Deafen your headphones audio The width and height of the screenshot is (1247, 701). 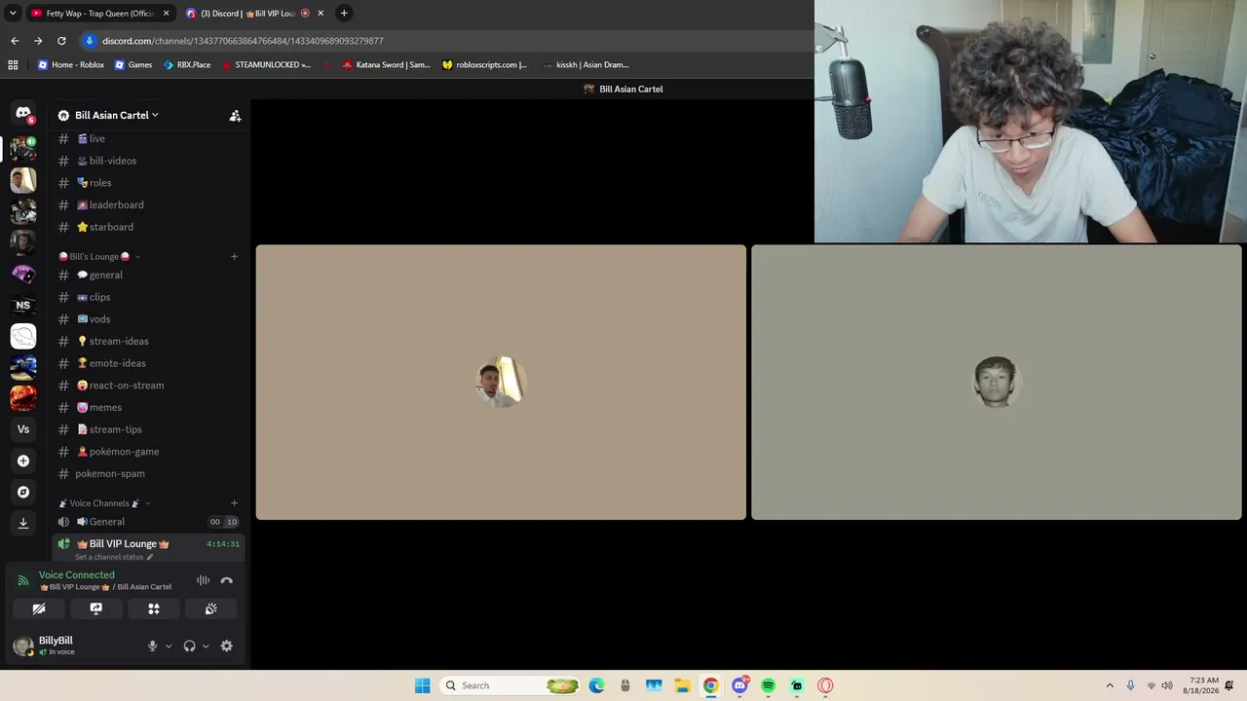coord(189,646)
